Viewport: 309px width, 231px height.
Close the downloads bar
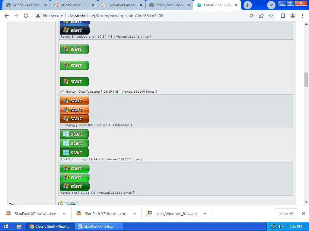pyautogui.click(x=304, y=213)
